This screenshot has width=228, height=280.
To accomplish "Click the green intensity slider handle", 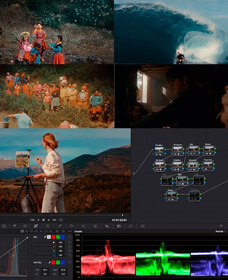I will (x=54, y=251).
